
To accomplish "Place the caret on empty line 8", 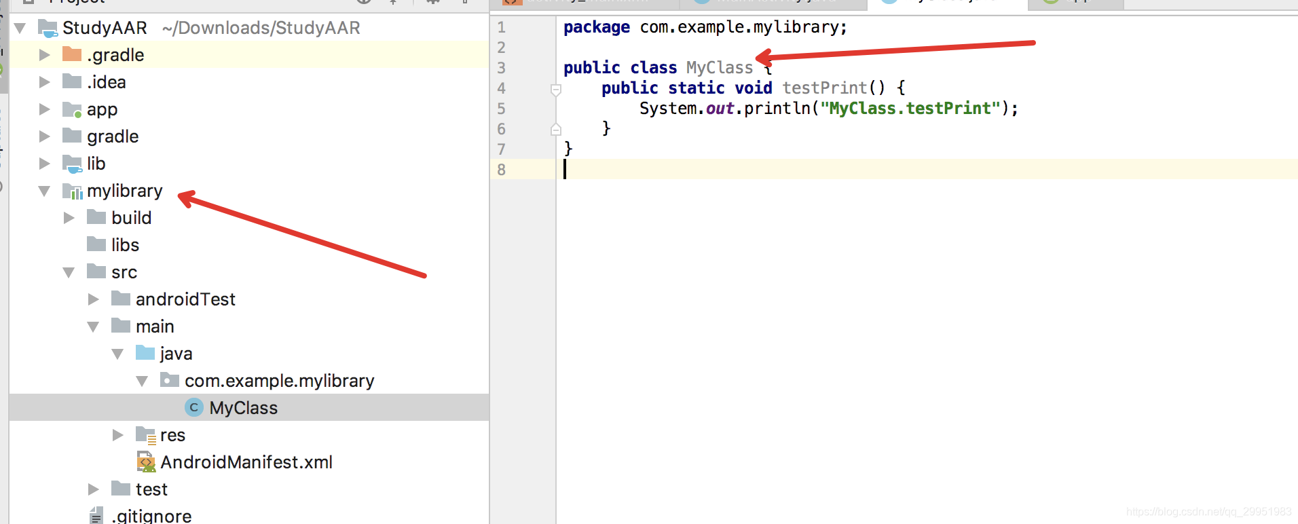I will click(x=927, y=169).
